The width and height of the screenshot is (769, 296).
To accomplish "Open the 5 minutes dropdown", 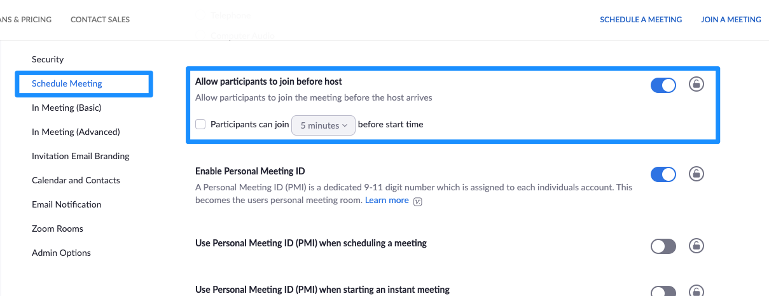I will click(x=323, y=125).
